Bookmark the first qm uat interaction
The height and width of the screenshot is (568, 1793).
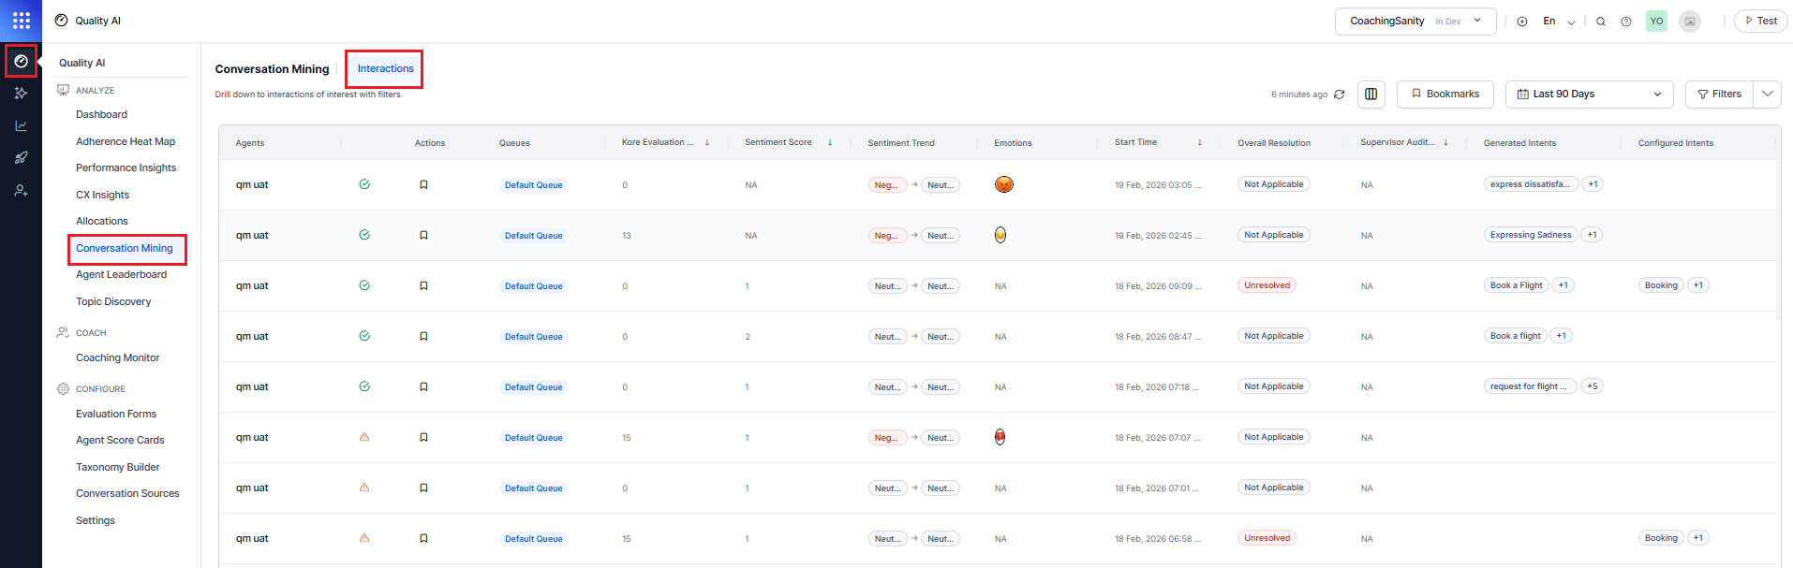click(423, 185)
